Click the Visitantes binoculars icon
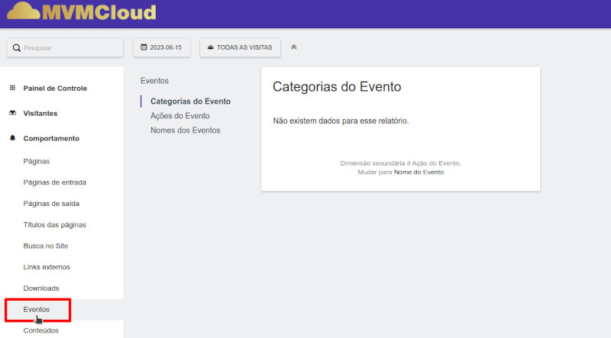 coord(12,113)
